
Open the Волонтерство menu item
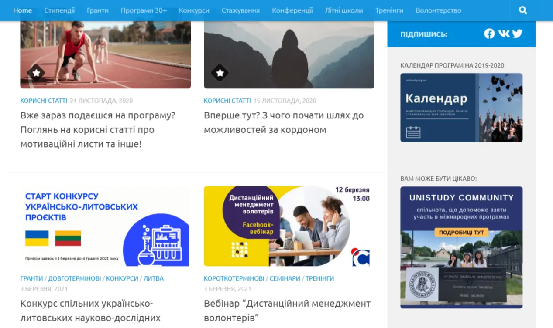[438, 10]
